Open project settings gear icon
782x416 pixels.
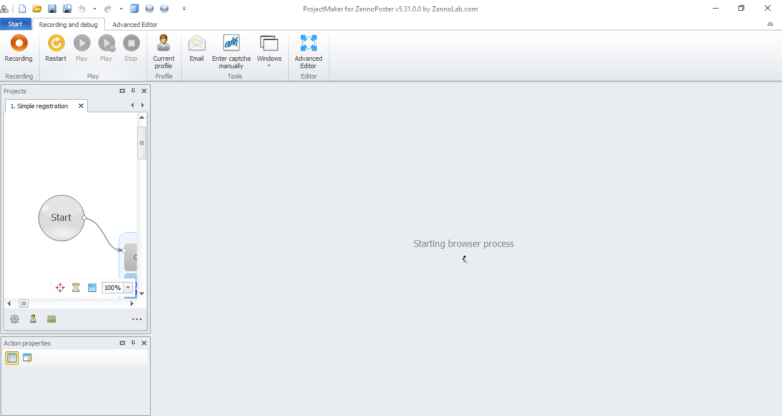15,319
